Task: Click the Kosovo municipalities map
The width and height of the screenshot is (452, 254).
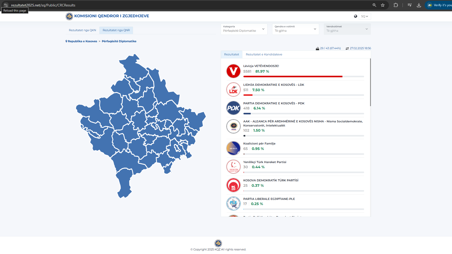Action: point(141,126)
